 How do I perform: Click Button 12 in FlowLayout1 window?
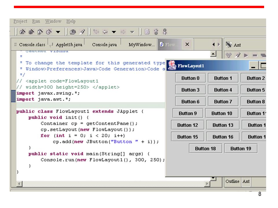coord(188,125)
